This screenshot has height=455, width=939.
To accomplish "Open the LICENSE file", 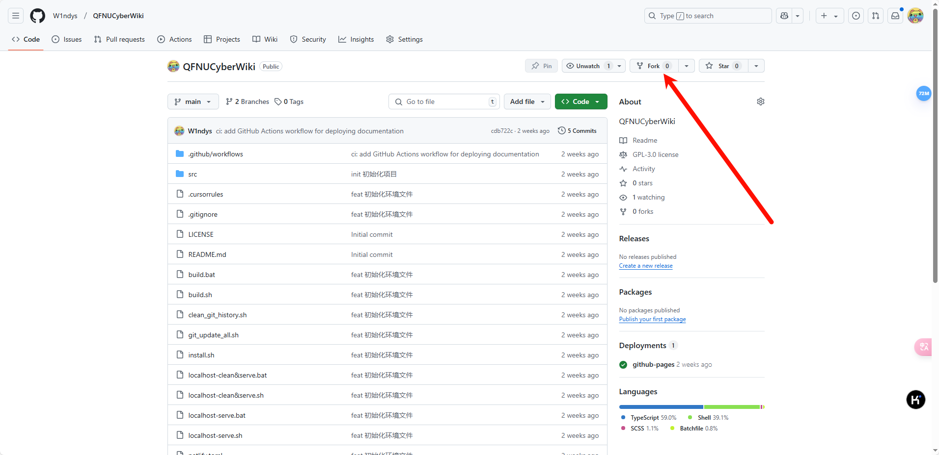I will 201,234.
